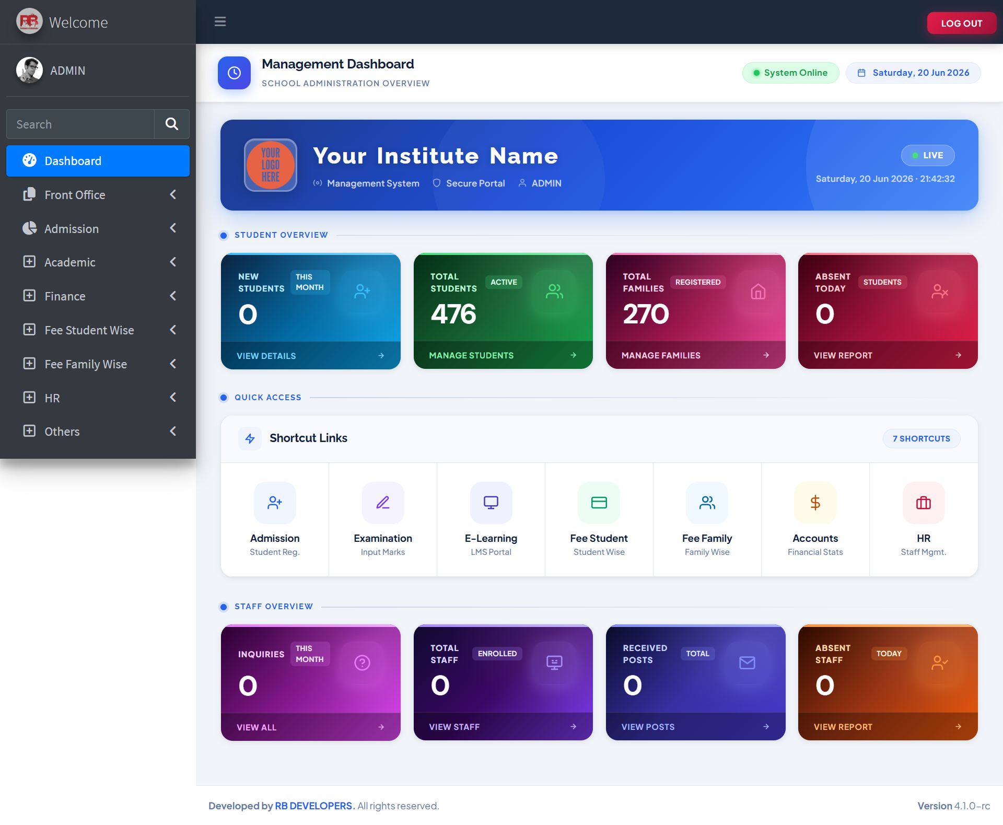Open the HR briefcase shortcut icon
Viewport: 1003px width, 825px height.
pos(924,503)
